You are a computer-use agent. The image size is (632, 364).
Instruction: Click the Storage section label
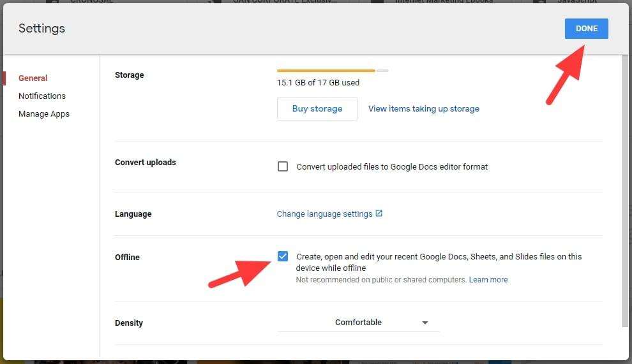click(x=130, y=75)
